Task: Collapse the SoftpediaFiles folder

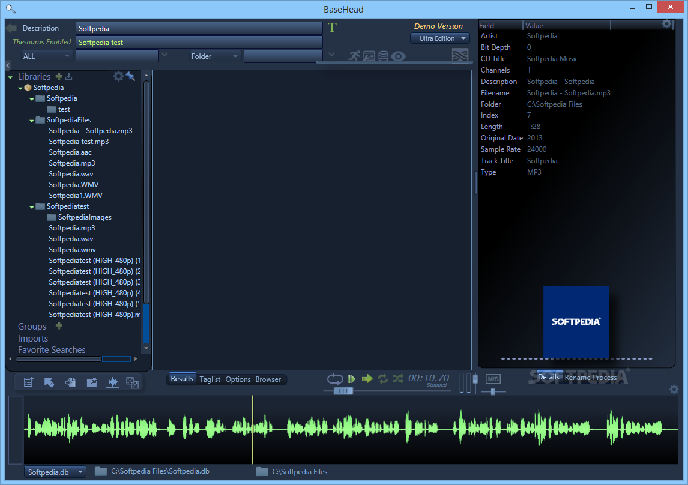Action: 32,121
